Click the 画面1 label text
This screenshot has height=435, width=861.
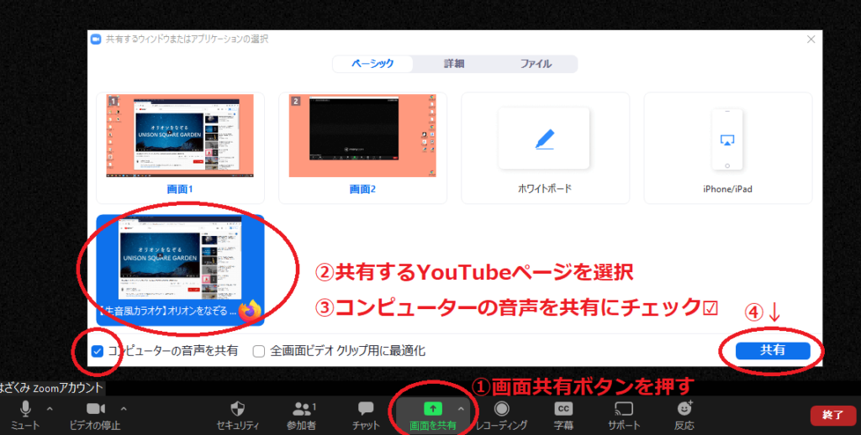pyautogui.click(x=180, y=189)
